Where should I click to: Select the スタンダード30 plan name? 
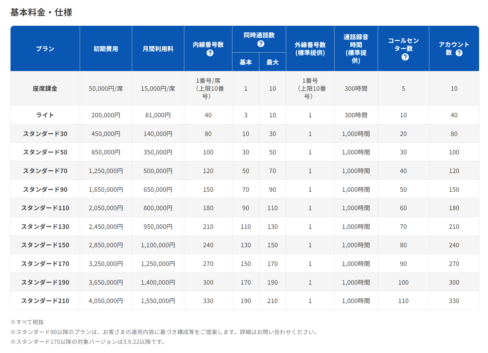tap(45, 134)
